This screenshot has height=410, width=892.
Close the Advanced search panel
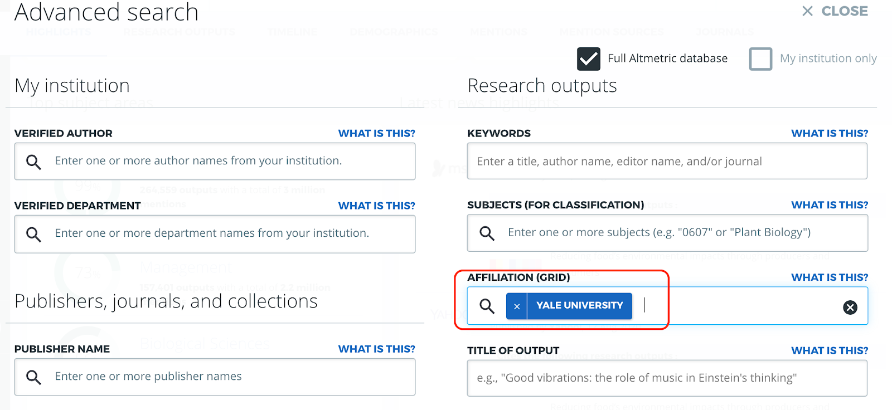coord(835,11)
